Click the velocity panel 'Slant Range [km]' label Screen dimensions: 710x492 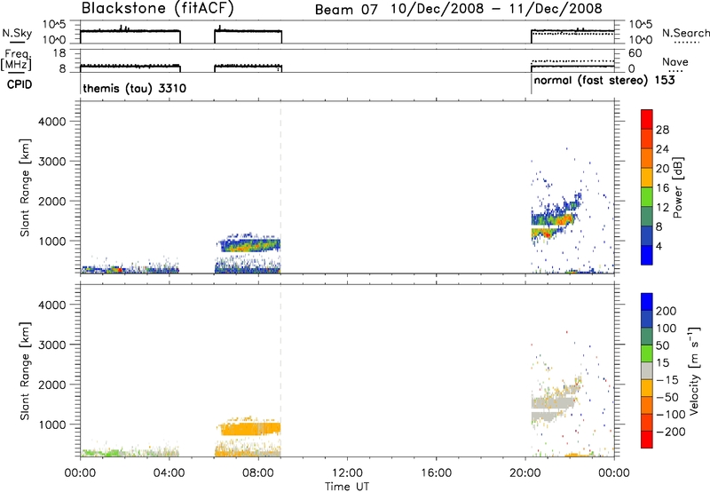(25, 371)
